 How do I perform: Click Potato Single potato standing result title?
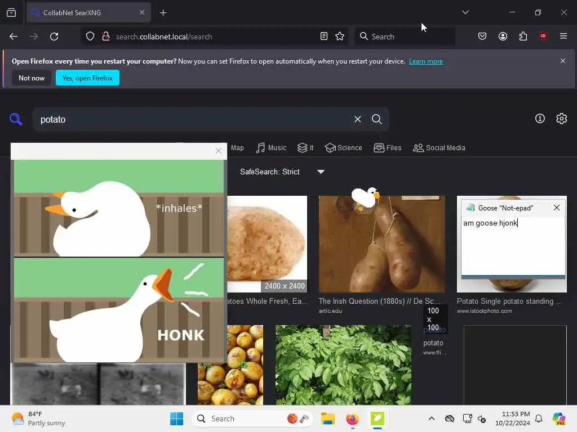click(x=509, y=301)
